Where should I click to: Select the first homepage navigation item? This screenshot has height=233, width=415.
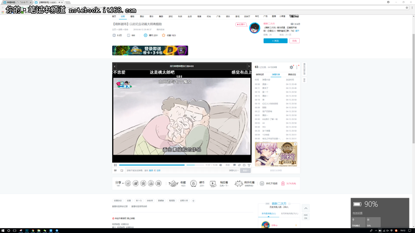(114, 17)
